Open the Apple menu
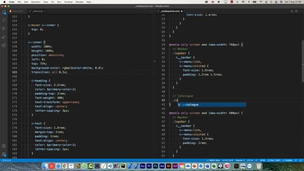304x171 pixels. [x=4, y=2]
